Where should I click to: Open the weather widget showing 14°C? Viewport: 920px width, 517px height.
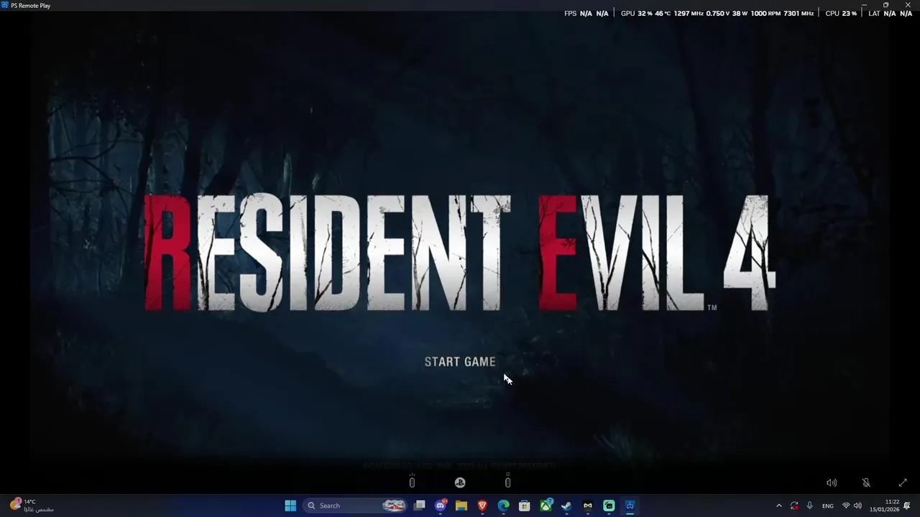coord(32,506)
